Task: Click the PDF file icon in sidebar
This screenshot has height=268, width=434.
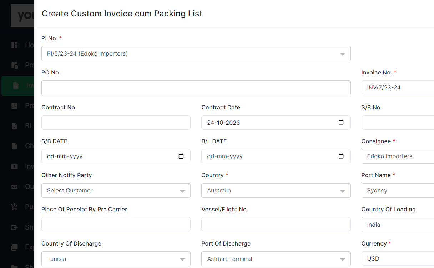Action: tap(14, 105)
